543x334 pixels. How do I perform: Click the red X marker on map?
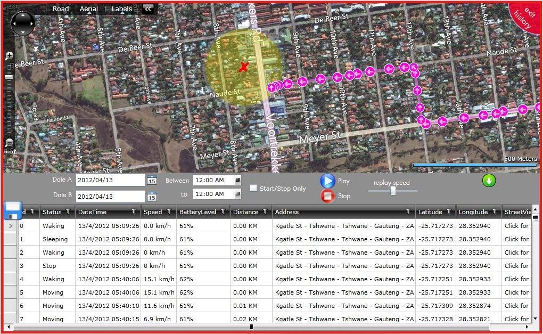click(244, 67)
